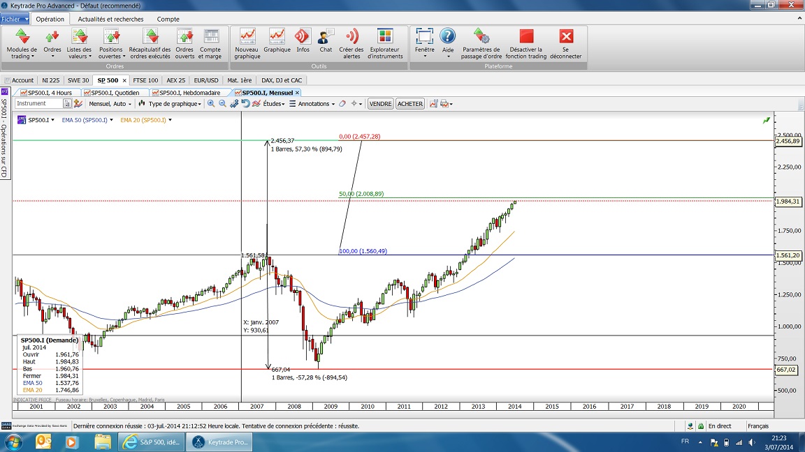The width and height of the screenshot is (805, 452).
Task: Switch to AEX 25 tab
Action: [175, 80]
